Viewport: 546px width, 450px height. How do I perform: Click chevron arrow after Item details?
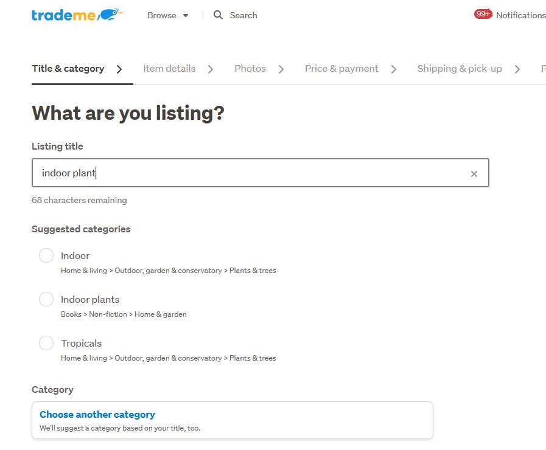click(211, 69)
